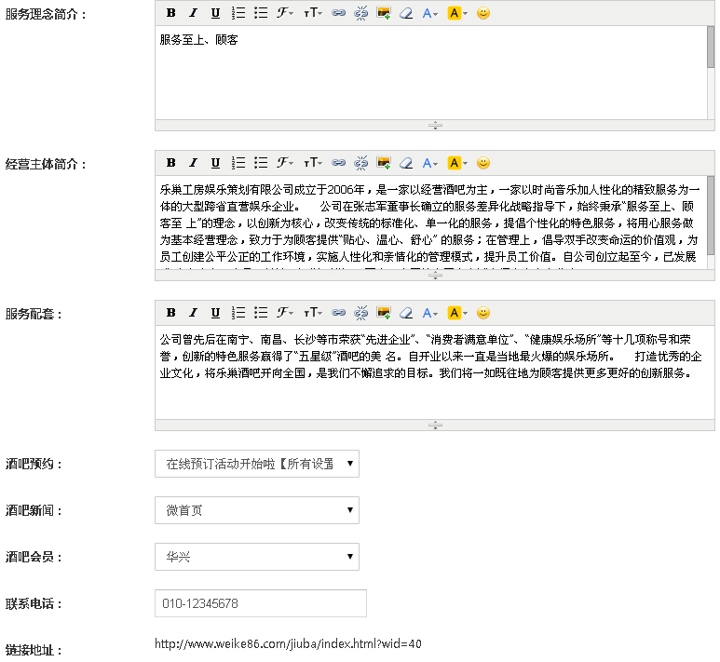The width and height of the screenshot is (720, 662).
Task: Toggle underline in 服务配套 editor toolbar
Action: 215,313
